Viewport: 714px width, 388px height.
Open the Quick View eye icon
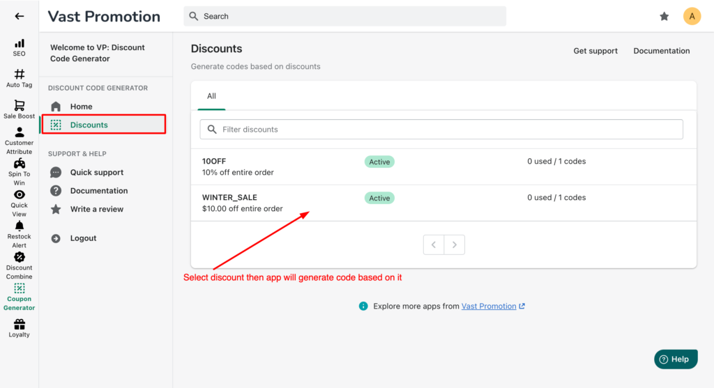tap(19, 194)
